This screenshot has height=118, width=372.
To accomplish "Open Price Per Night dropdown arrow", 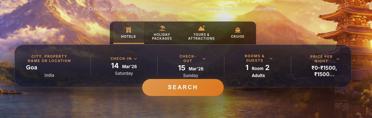I will coord(338,59).
